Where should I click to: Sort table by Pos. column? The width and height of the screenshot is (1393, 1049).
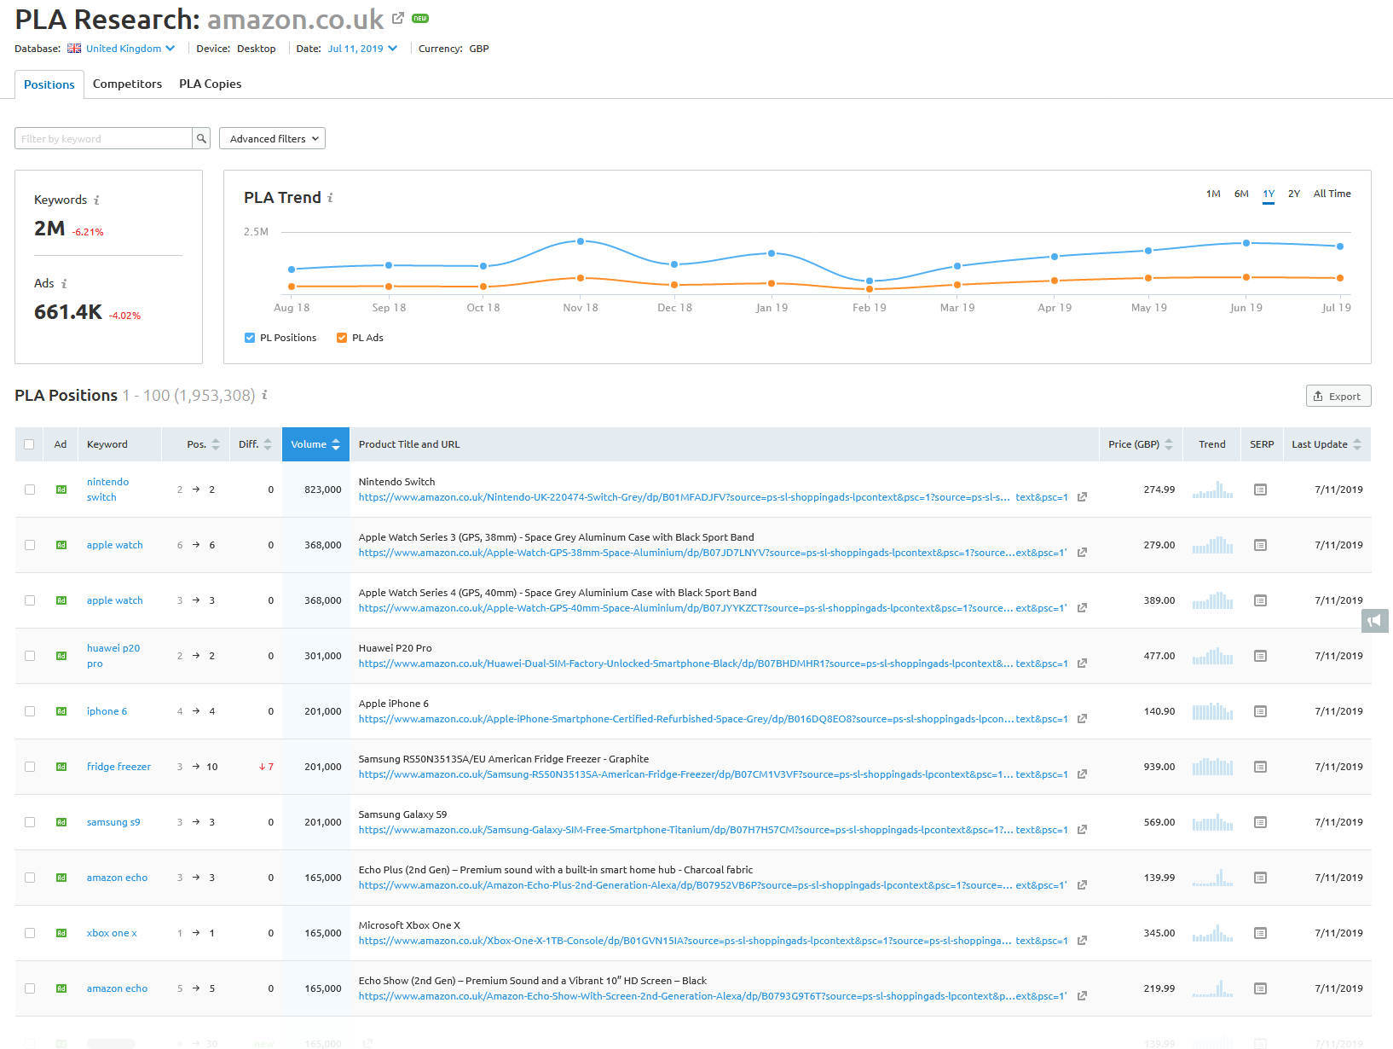tap(203, 444)
